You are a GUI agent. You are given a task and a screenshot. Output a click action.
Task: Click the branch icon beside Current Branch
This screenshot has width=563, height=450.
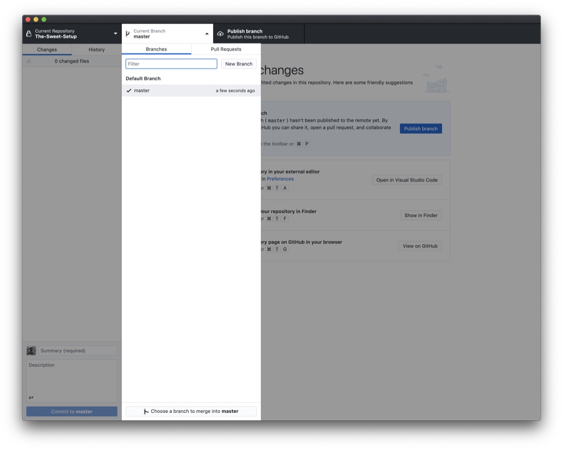(x=128, y=34)
